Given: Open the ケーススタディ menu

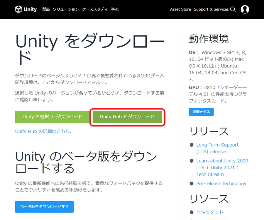Looking at the screenshot, I should point(95,9).
